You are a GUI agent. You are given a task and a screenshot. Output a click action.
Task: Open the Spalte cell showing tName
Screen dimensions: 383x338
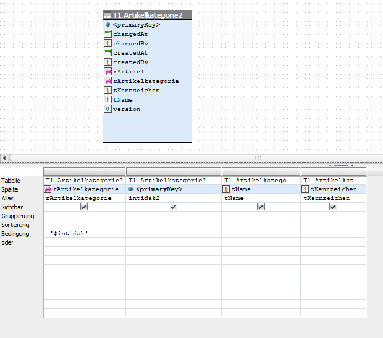[x=260, y=189]
